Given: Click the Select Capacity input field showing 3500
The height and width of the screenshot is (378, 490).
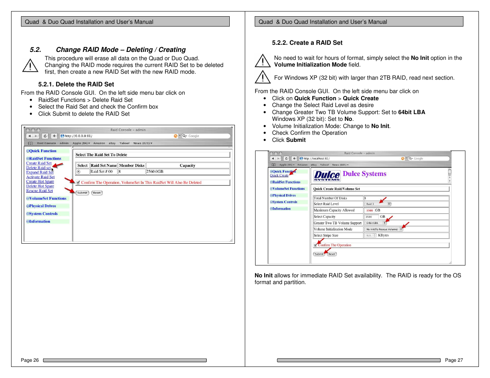Looking at the screenshot, I should pos(371,217).
